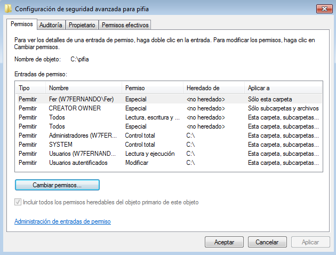Close the advanced security settings dialog

324,9
